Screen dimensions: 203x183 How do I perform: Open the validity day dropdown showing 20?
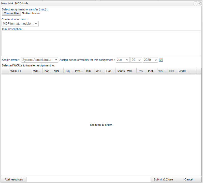tap(136, 60)
